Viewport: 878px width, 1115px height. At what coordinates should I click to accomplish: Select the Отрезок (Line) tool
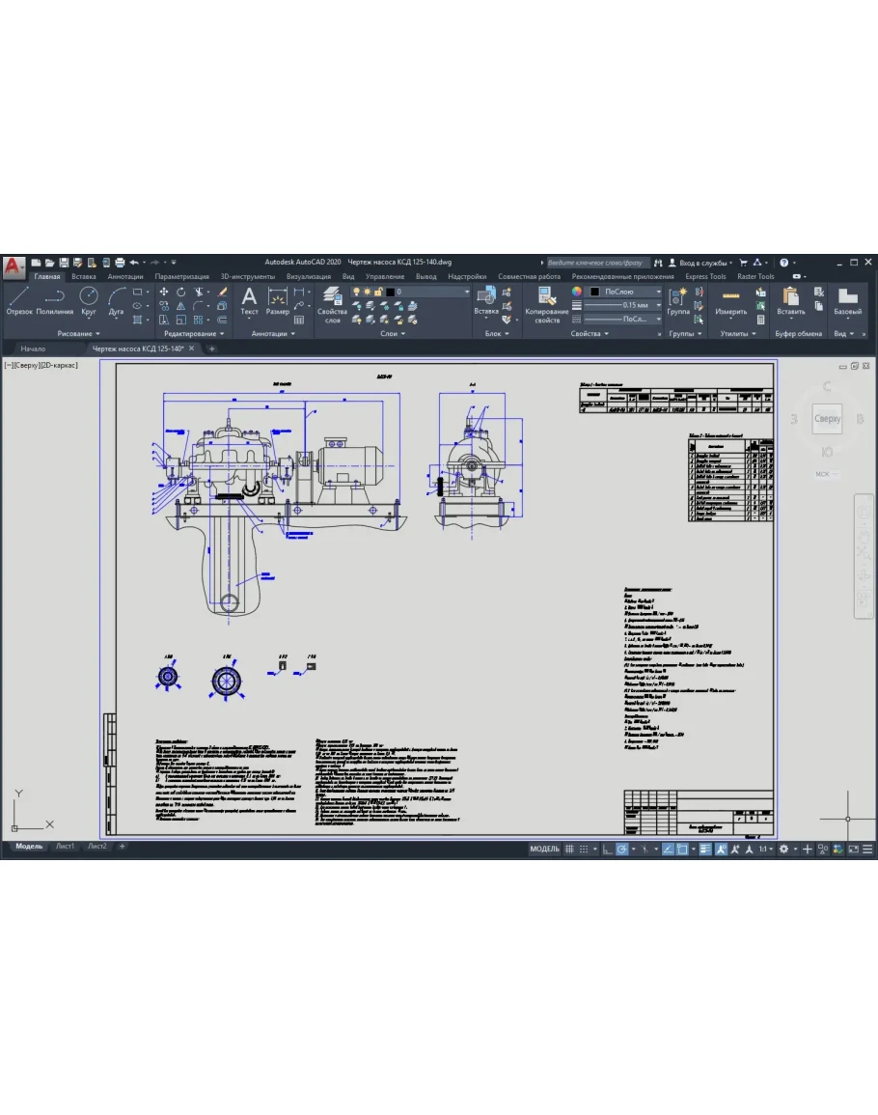(19, 300)
